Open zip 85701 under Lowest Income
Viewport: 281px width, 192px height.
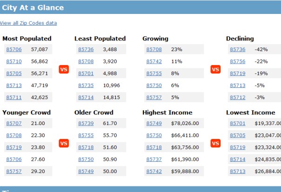237,123
